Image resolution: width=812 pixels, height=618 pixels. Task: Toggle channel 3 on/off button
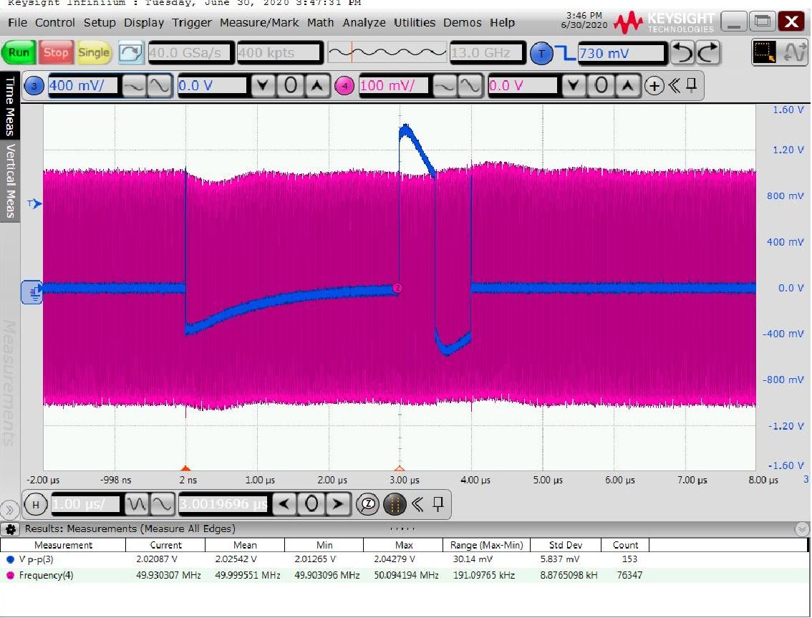(34, 85)
